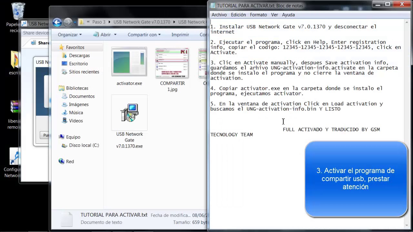Open Escritorio in the navigation pane
This screenshot has width=413, height=232.
(x=78, y=63)
